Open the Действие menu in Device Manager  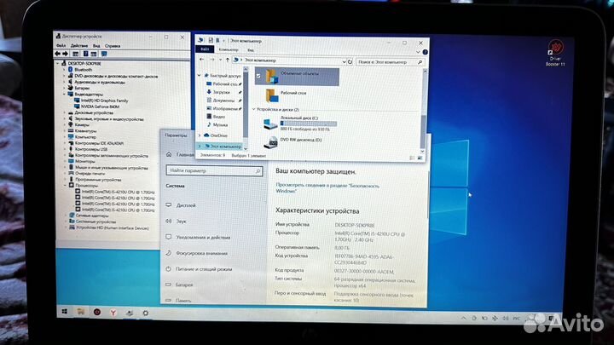pos(79,46)
